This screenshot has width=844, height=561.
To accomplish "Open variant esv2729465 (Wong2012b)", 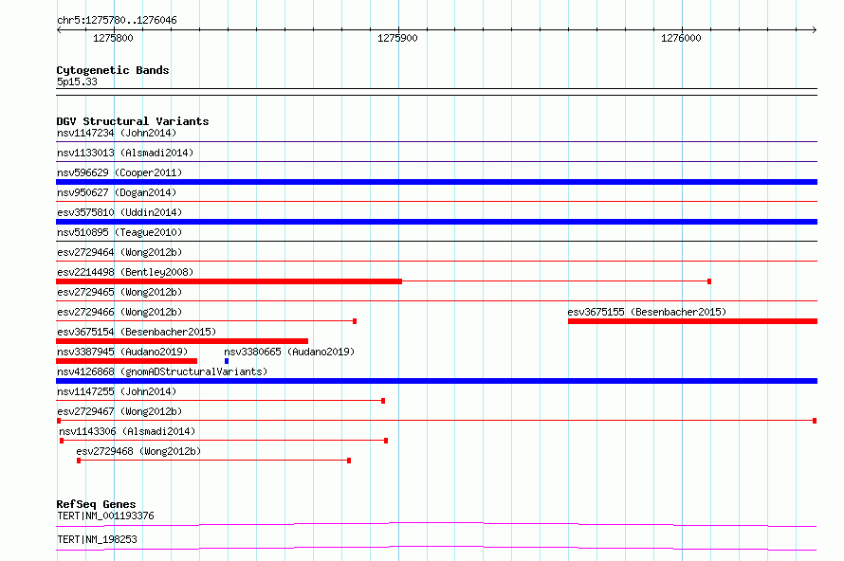I will pyautogui.click(x=119, y=292).
